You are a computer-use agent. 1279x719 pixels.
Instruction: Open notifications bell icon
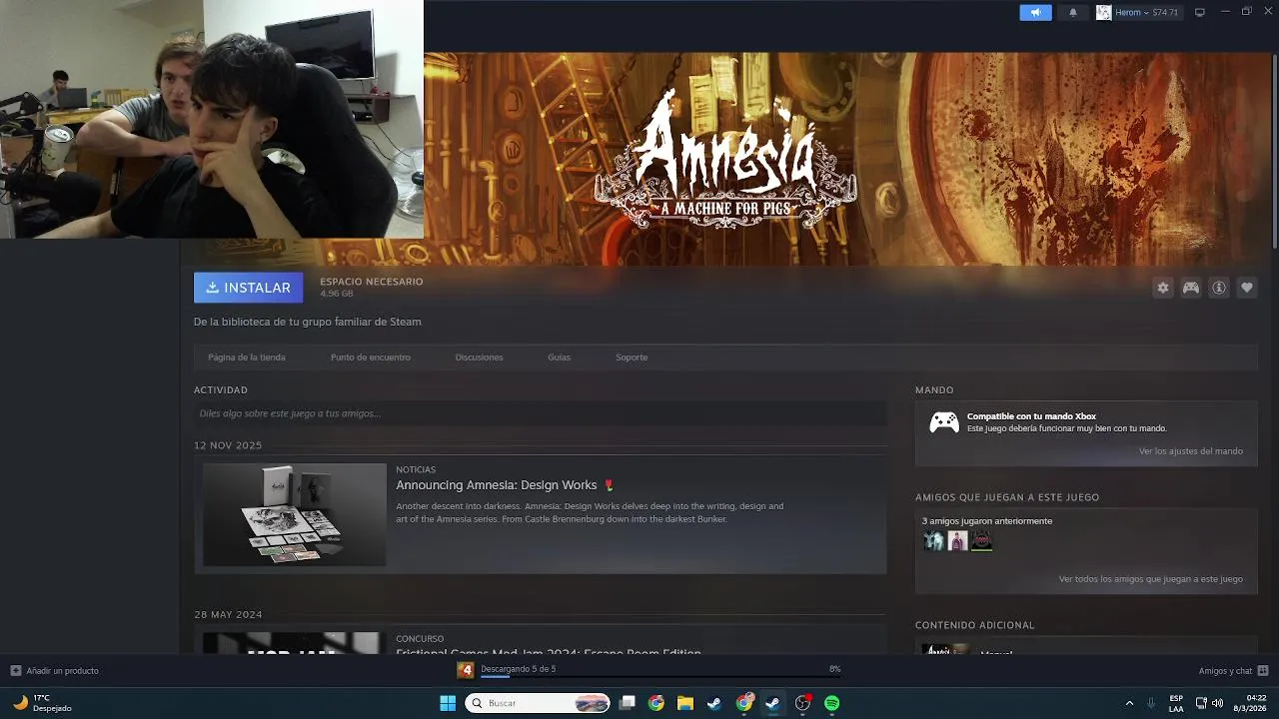click(x=1073, y=12)
